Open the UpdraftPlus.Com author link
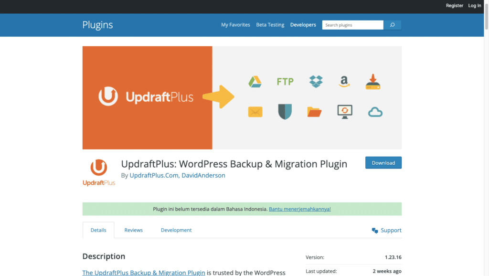This screenshot has height=276, width=489. tap(154, 175)
